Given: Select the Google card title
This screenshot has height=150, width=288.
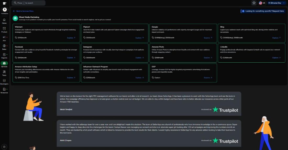Looking at the screenshot, I should click(x=155, y=27).
